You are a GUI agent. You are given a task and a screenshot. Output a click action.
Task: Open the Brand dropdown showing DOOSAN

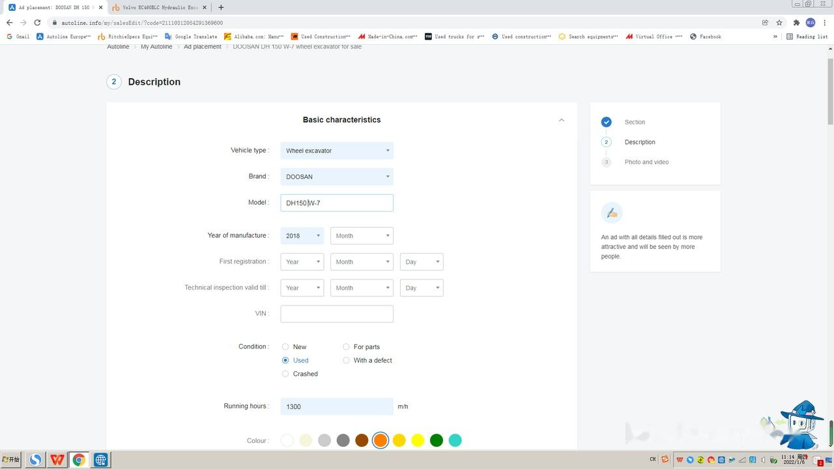337,177
